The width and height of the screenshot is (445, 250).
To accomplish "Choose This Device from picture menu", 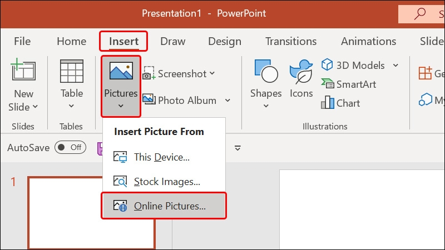I will pos(164,157).
